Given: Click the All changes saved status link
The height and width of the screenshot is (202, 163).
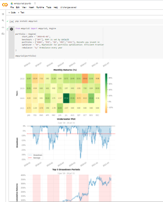Looking at the screenshot, I should (68, 7).
